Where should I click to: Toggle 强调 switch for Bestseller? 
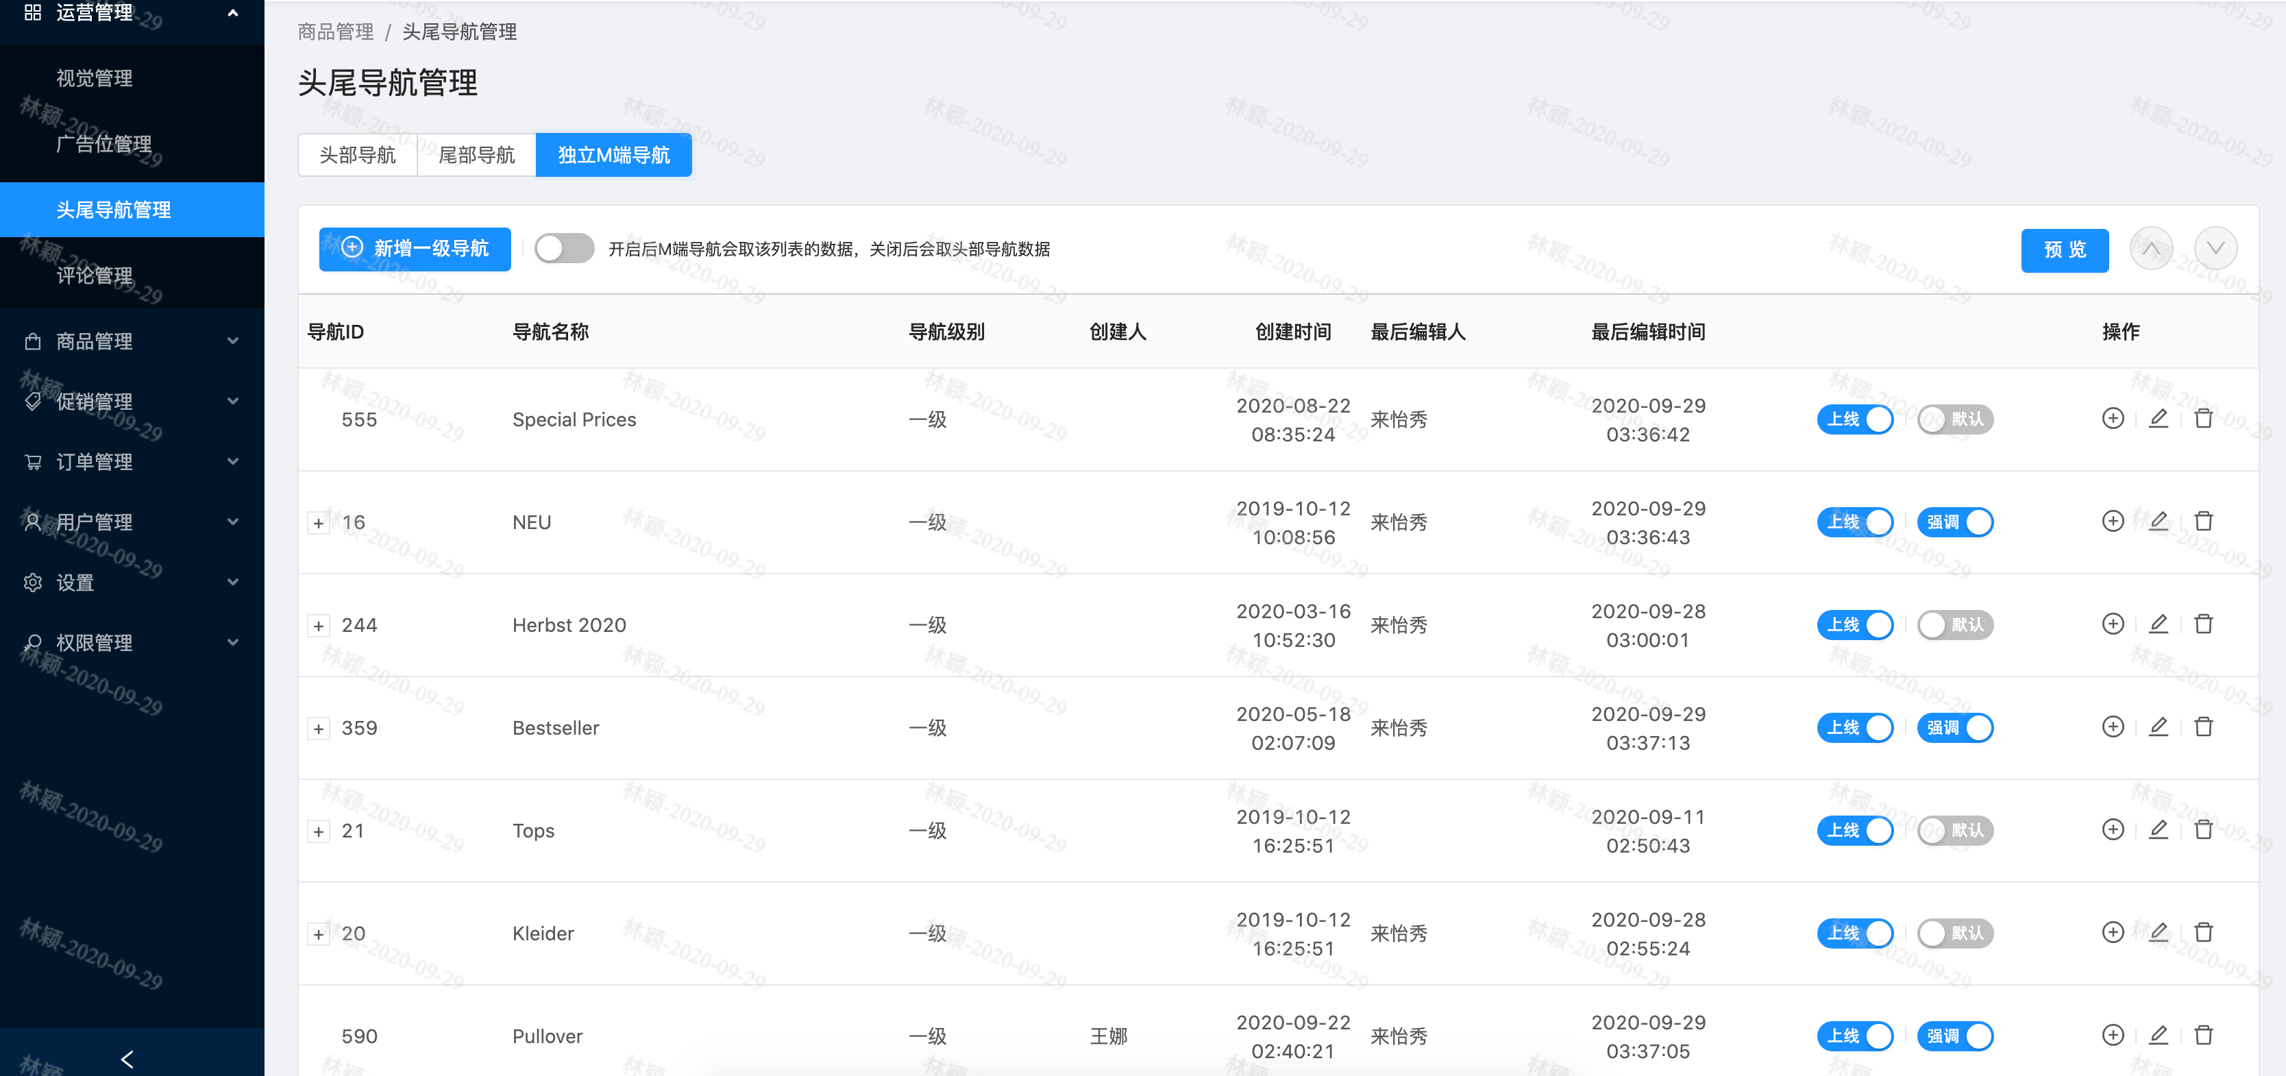pos(1955,728)
